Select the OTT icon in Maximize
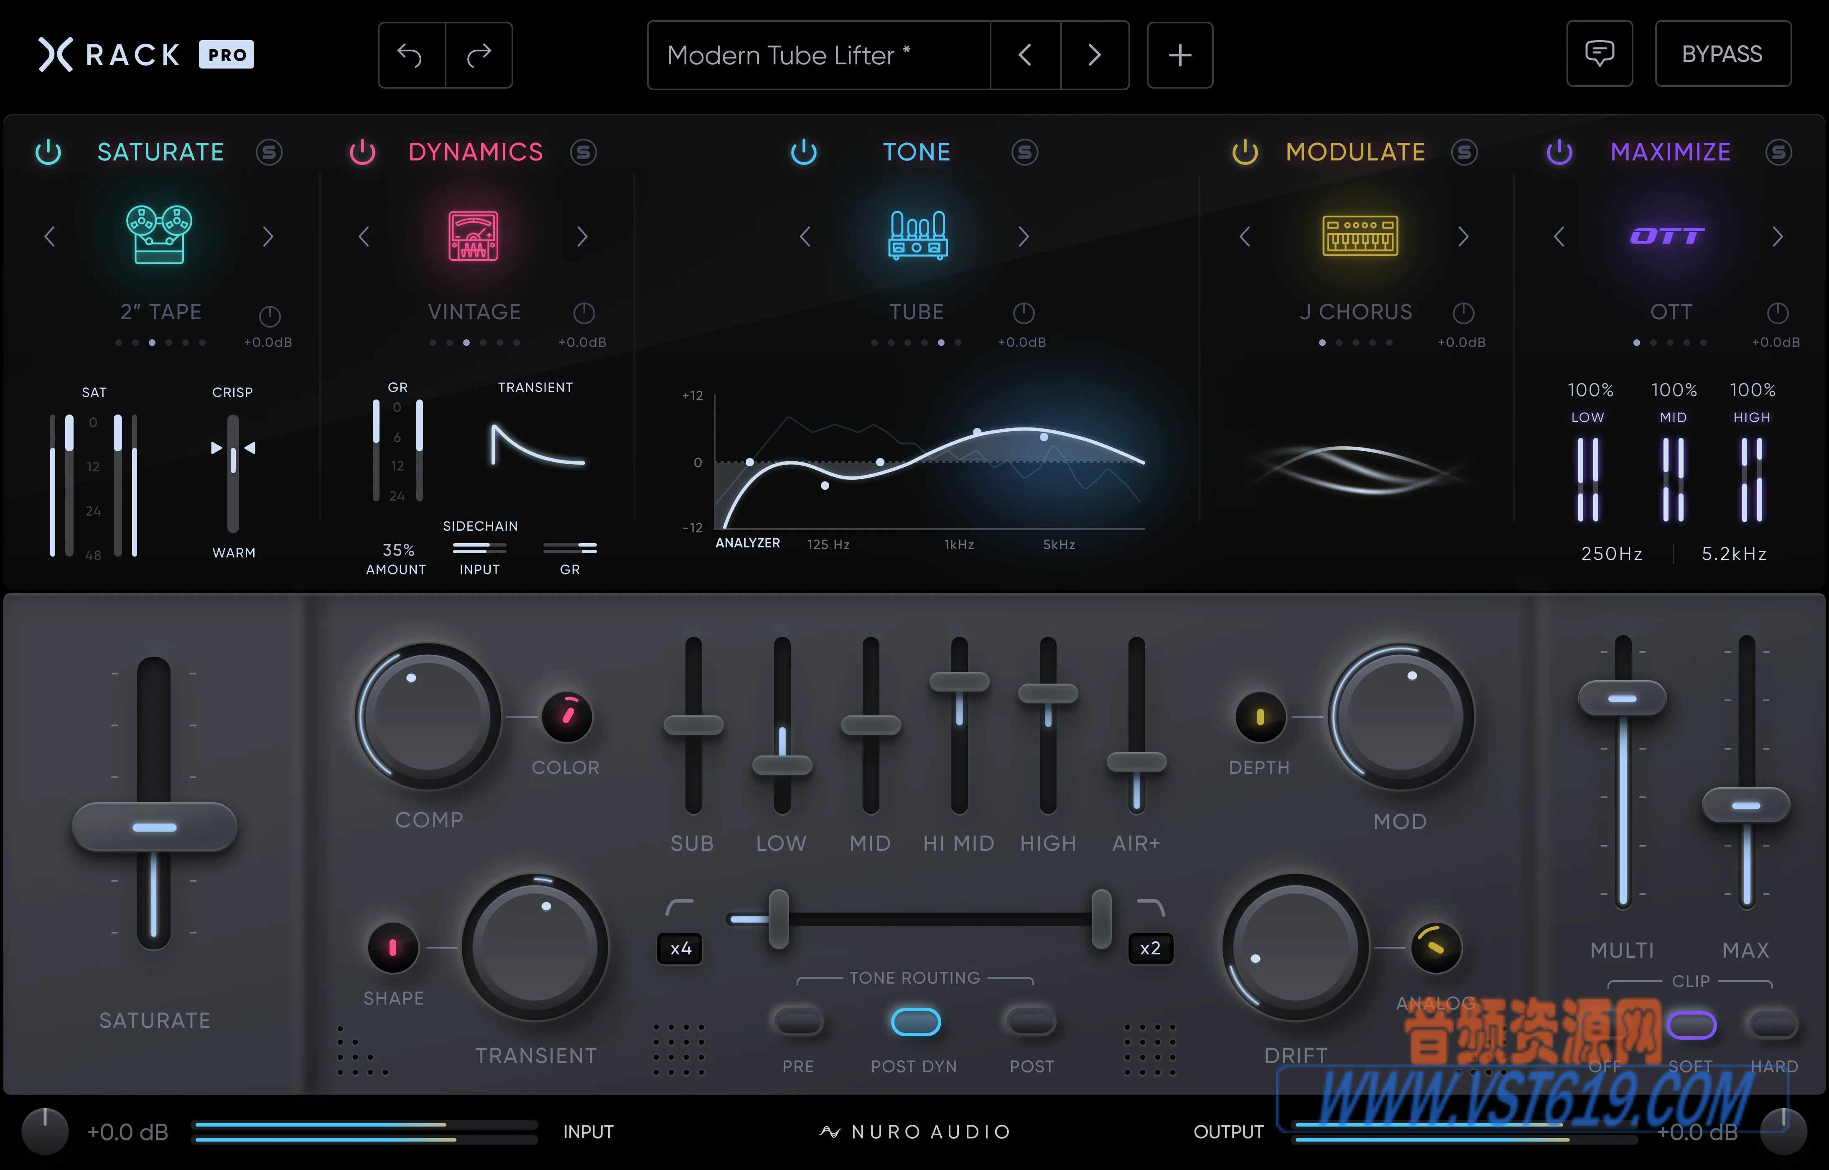Image resolution: width=1829 pixels, height=1170 pixels. coord(1669,236)
